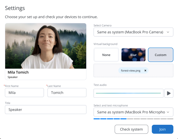This screenshot has height=139, width=178.
Task: Click the Settings heading
Action: (x=15, y=8)
